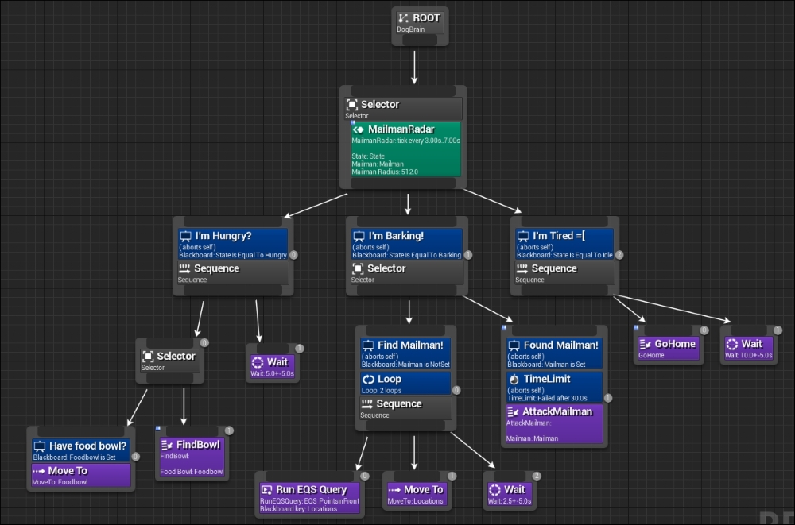This screenshot has width=795, height=525.
Task: Click the Loop decorator icon
Action: 368,379
